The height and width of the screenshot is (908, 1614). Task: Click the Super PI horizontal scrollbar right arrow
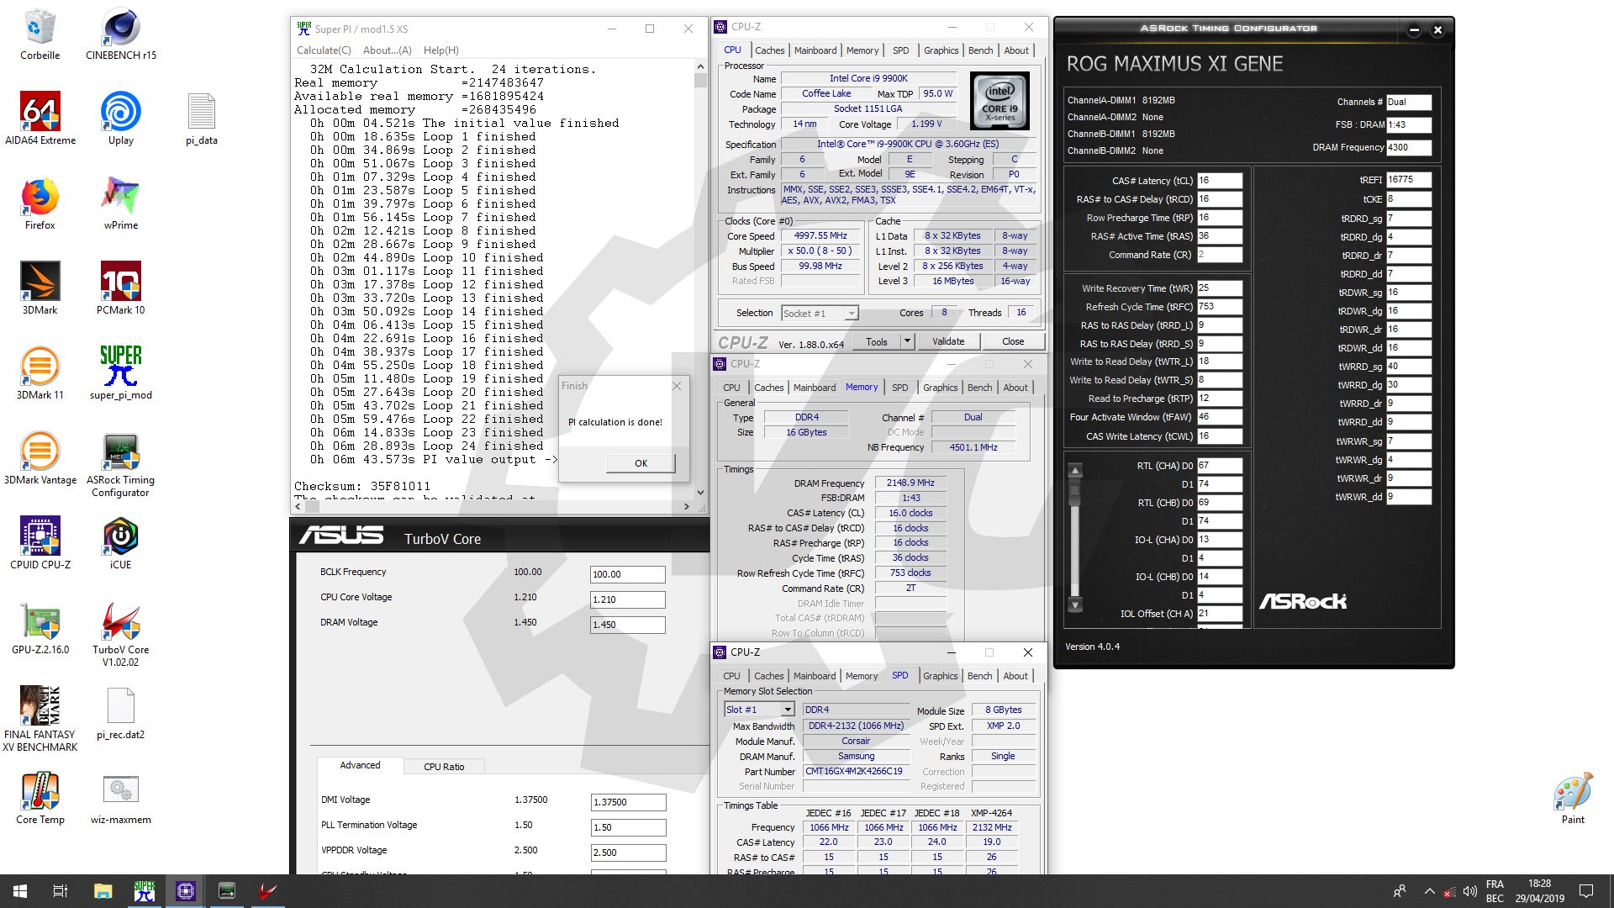[x=687, y=506]
